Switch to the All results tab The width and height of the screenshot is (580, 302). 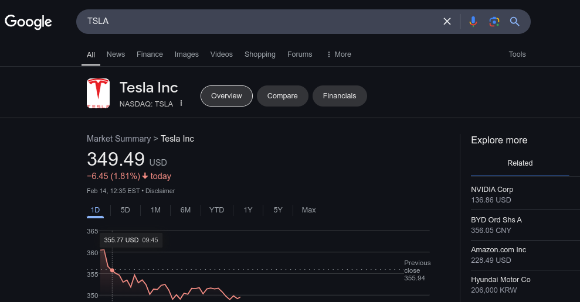[91, 54]
